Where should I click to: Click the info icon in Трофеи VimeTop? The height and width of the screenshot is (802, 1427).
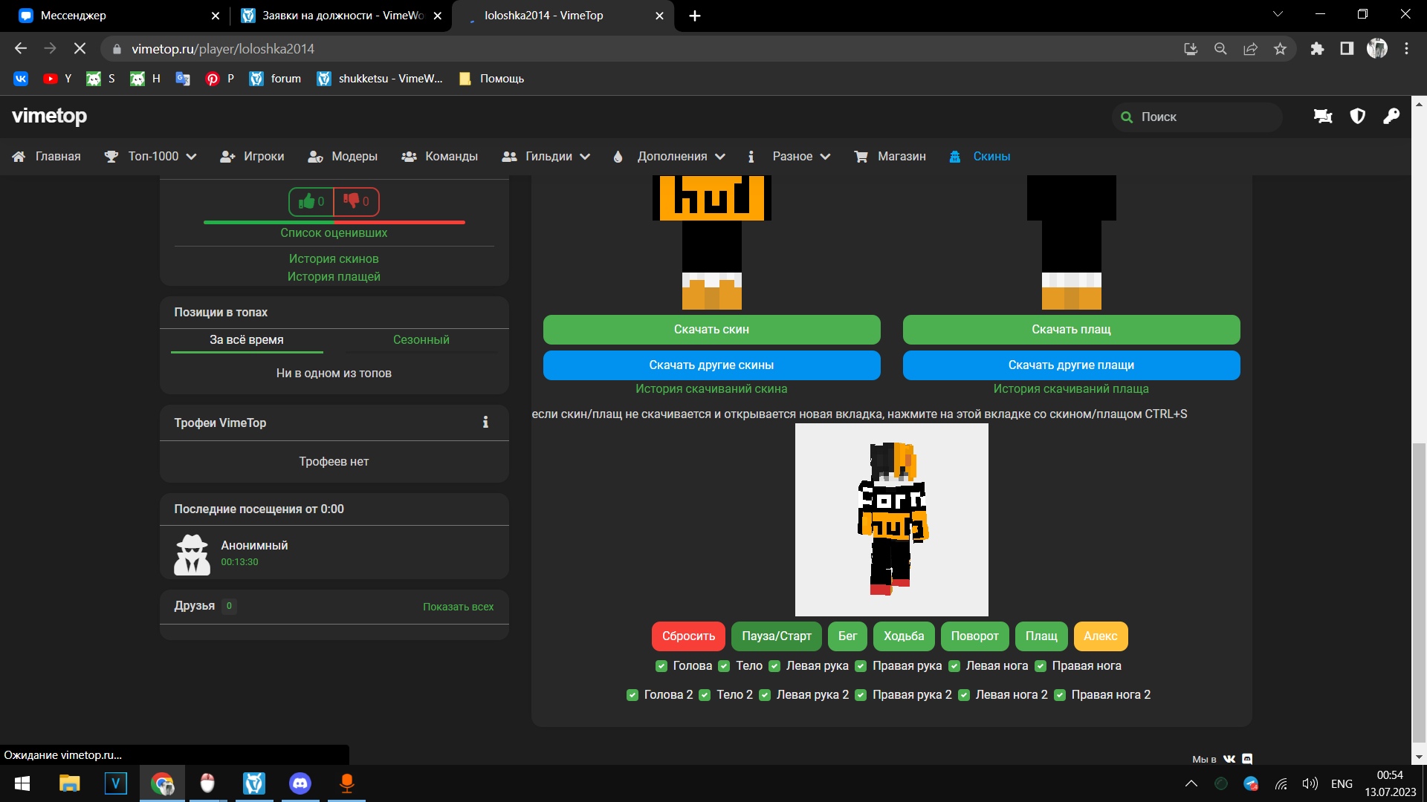[x=485, y=423]
